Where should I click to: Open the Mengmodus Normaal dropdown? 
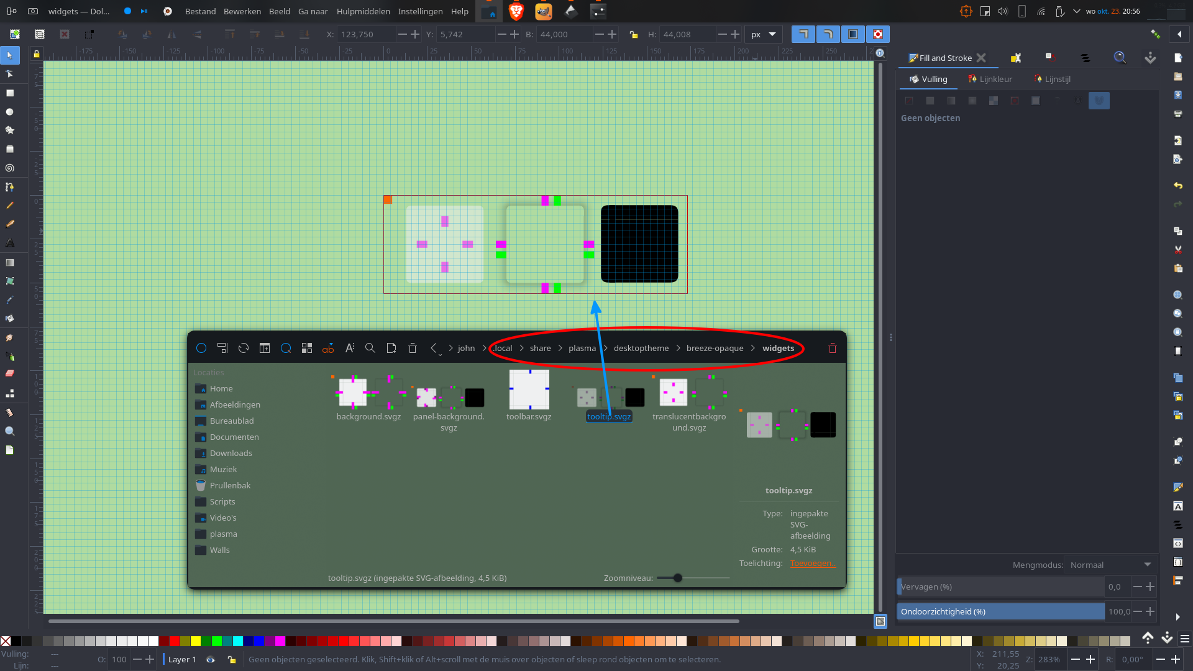click(1110, 565)
